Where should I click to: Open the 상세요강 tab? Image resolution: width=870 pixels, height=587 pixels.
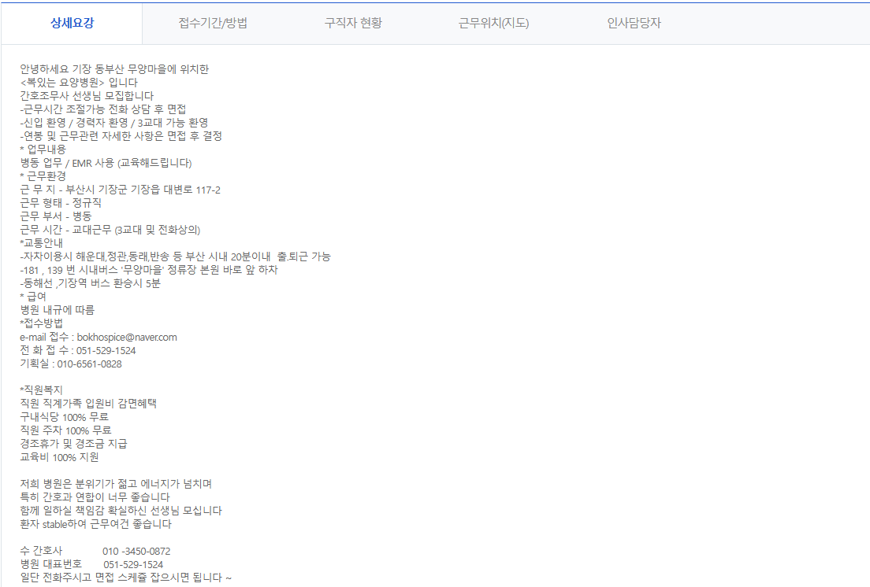(x=72, y=24)
